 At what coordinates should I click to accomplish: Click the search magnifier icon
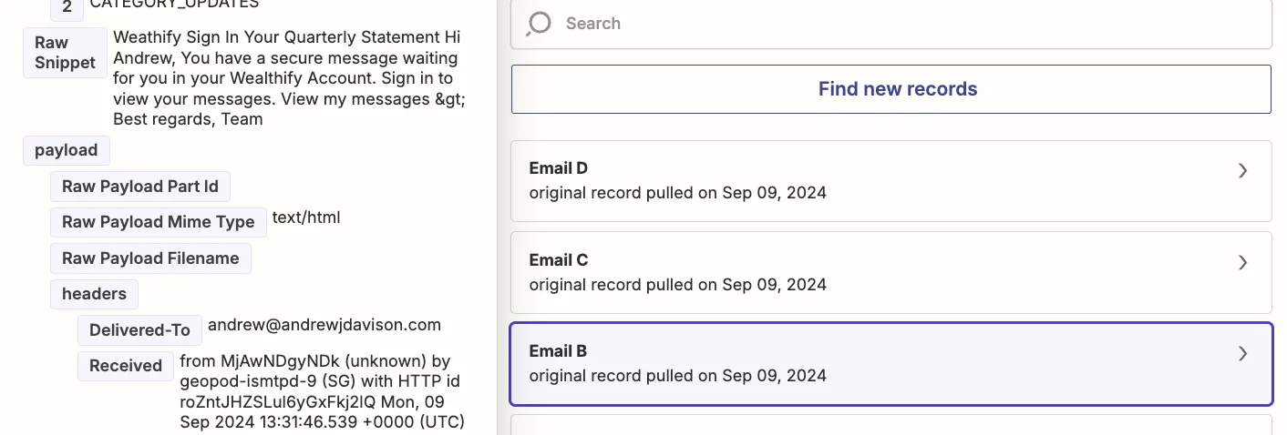pos(540,23)
